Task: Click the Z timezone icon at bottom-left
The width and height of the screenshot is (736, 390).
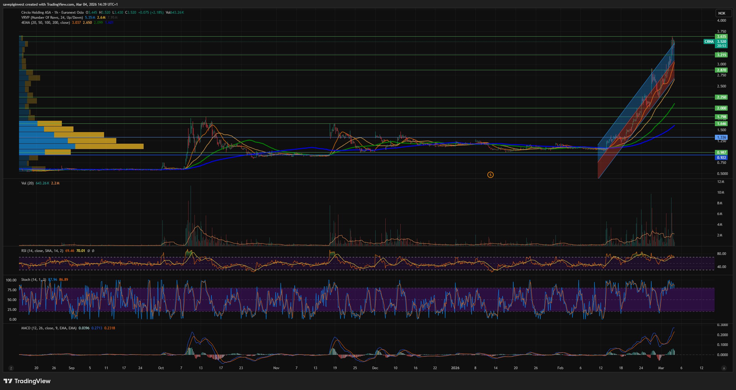Action: pyautogui.click(x=11, y=368)
